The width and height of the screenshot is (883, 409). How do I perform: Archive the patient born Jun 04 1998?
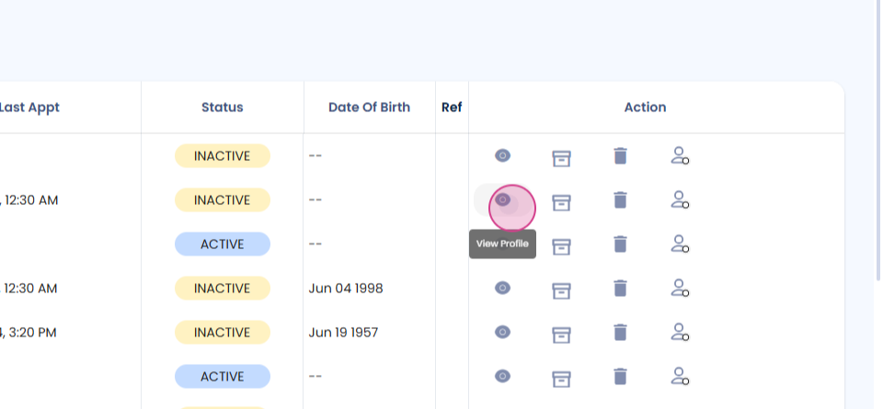click(561, 290)
